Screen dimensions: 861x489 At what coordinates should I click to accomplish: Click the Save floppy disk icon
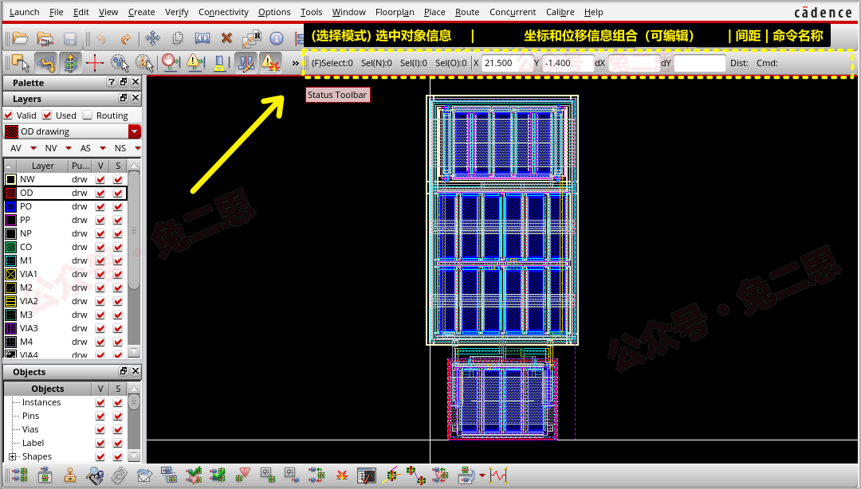pyautogui.click(x=69, y=38)
